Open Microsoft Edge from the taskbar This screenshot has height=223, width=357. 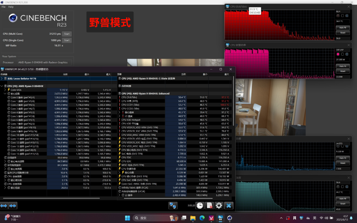pyautogui.click(x=202, y=218)
